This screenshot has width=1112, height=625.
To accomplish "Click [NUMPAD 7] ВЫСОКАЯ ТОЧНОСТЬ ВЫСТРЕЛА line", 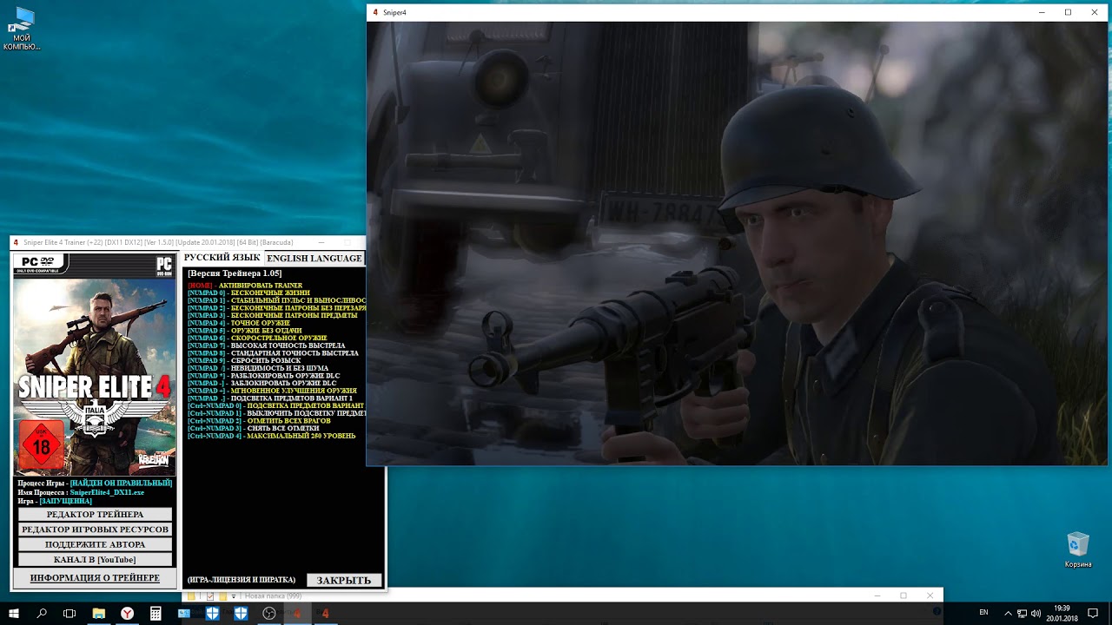I will [x=266, y=345].
